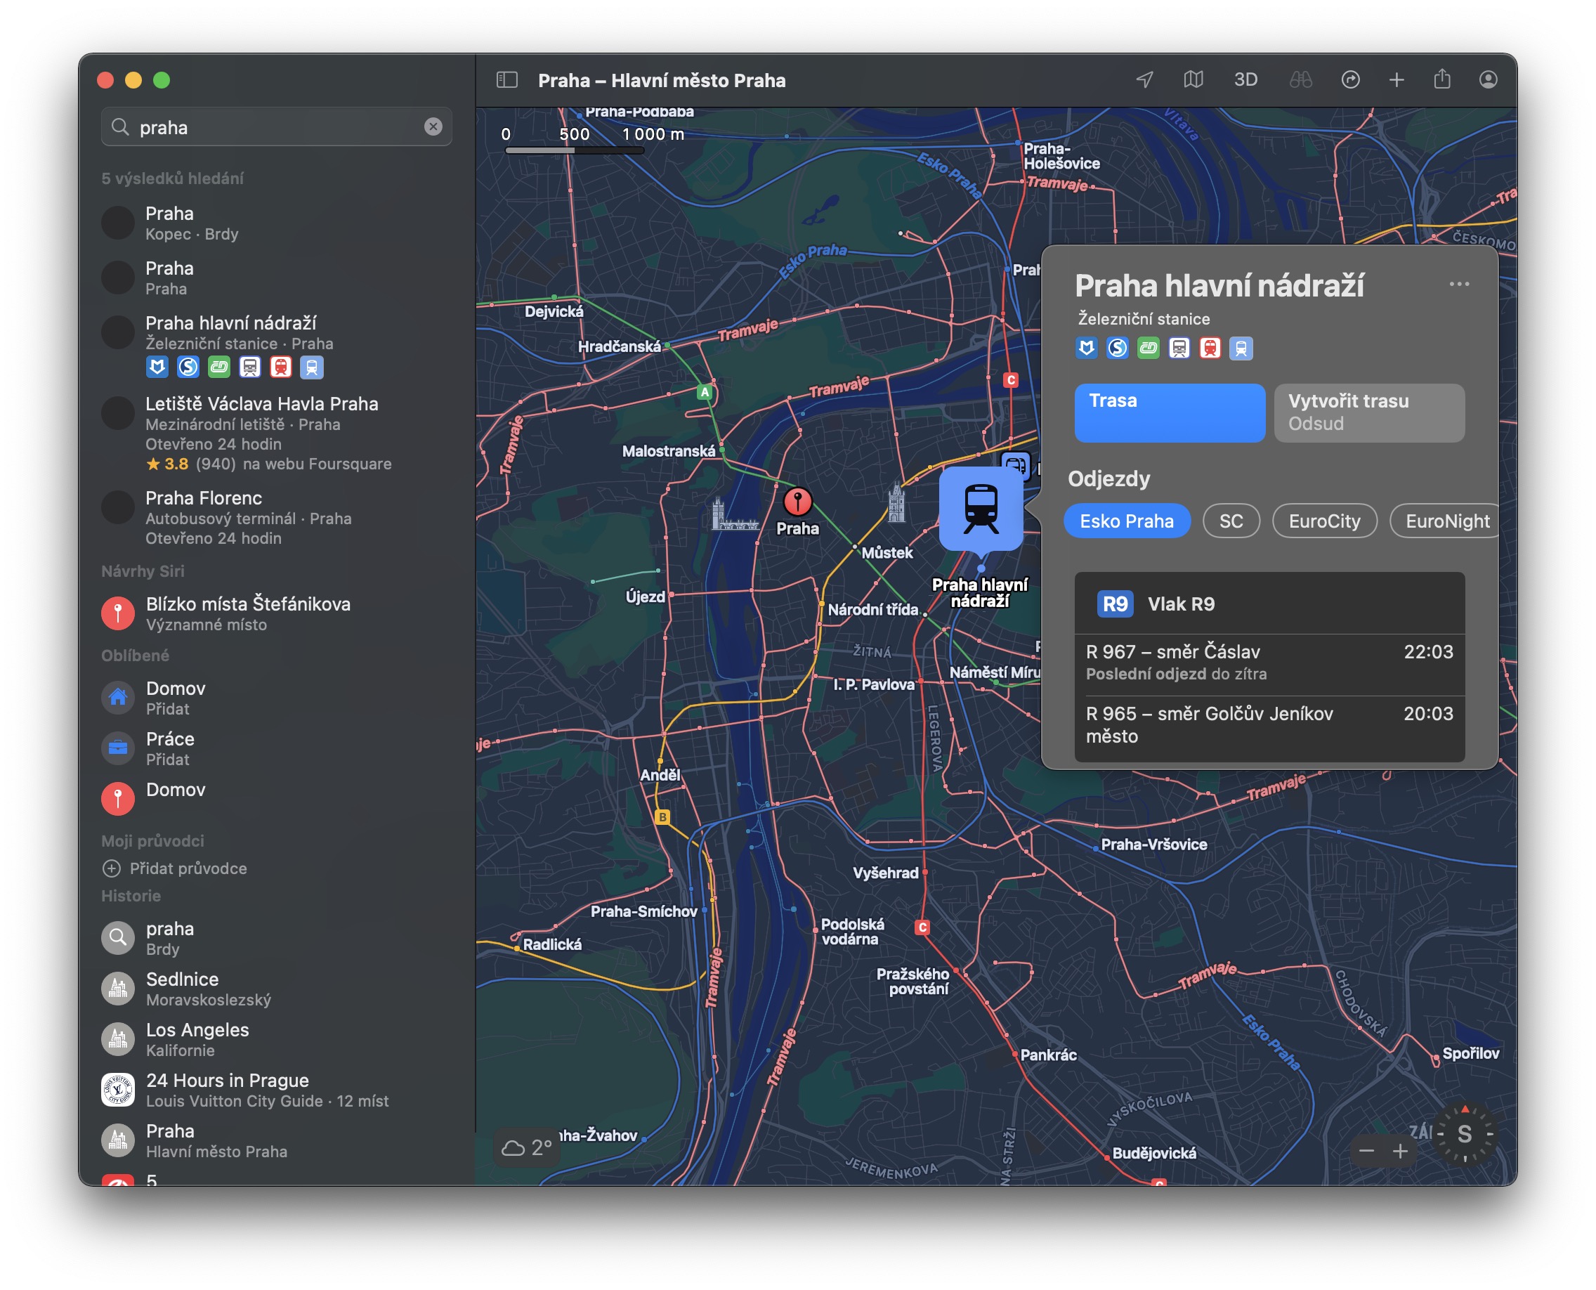This screenshot has height=1290, width=1596.
Task: Open the three-dot more menu on place card
Action: point(1458,284)
